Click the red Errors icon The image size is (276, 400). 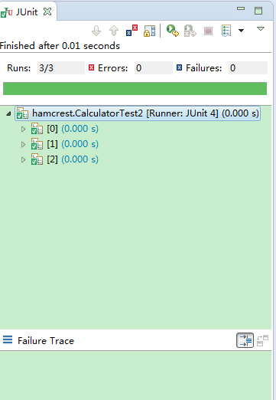pyautogui.click(x=91, y=67)
